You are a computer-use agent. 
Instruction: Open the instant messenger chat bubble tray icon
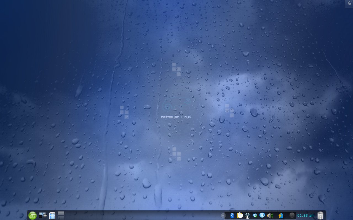pos(262,216)
